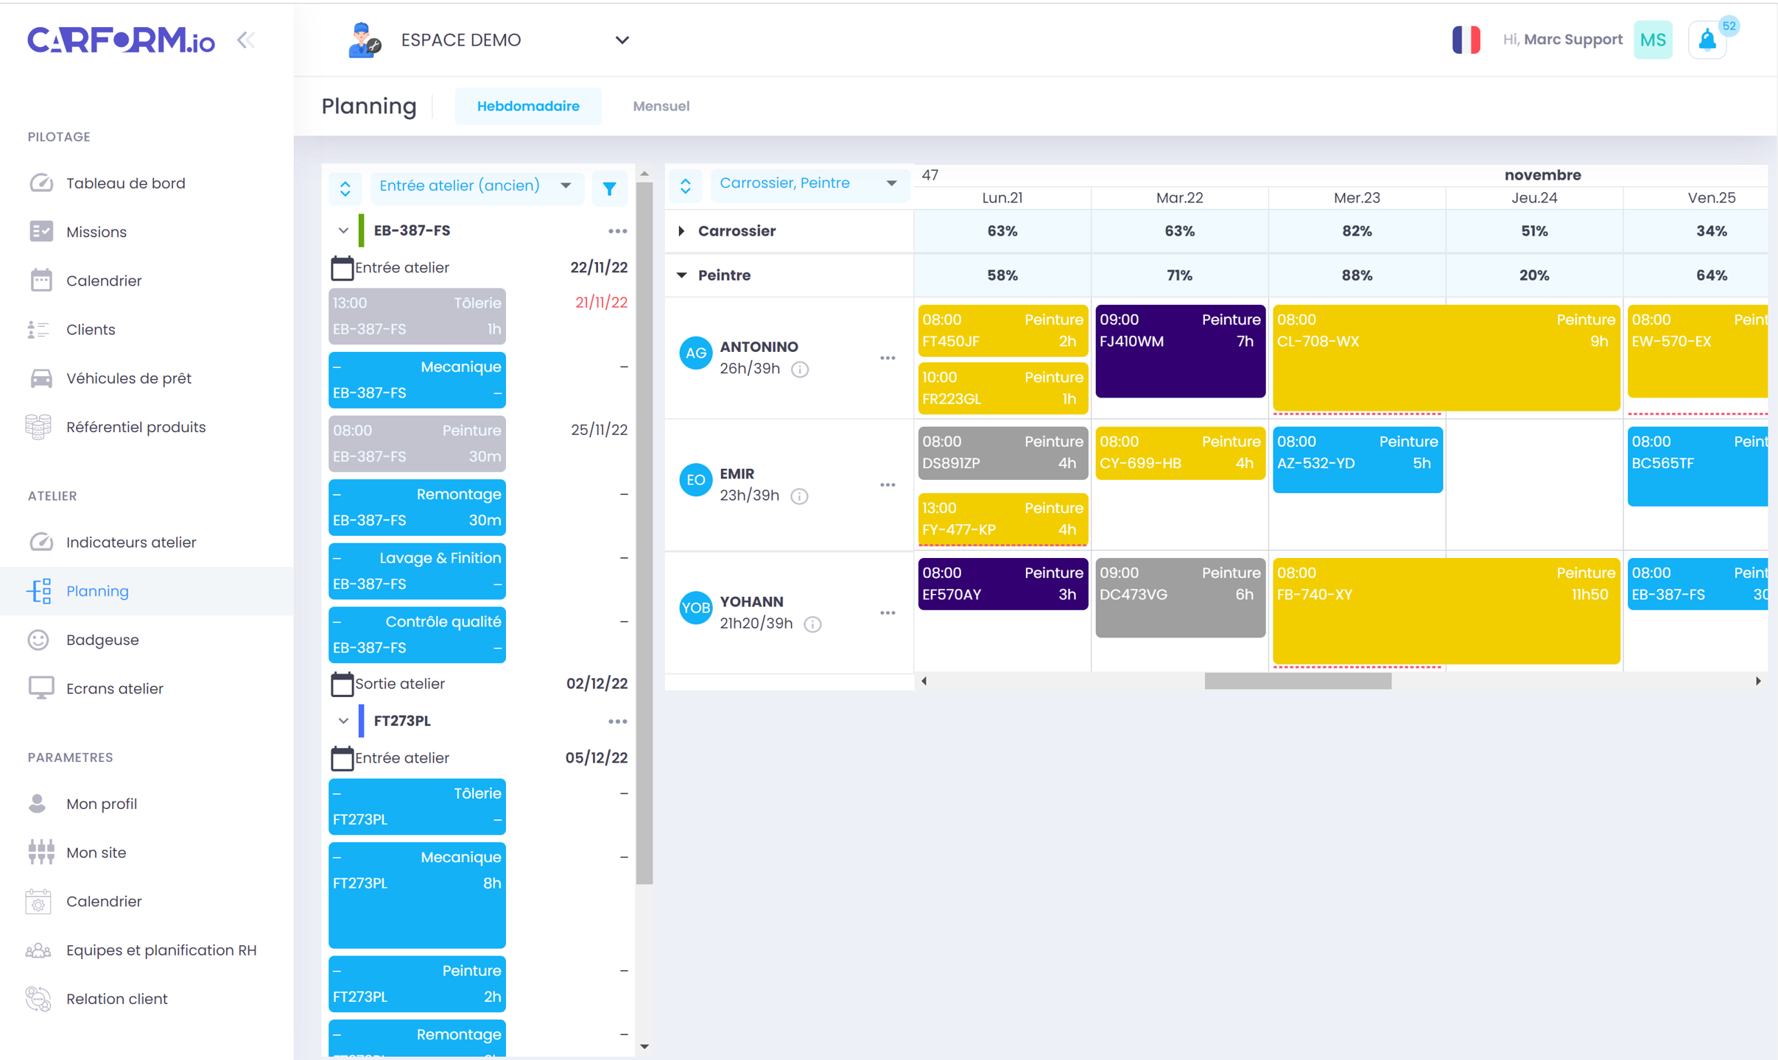Open the ANTONINO row options menu
This screenshot has height=1060, width=1778.
888,358
